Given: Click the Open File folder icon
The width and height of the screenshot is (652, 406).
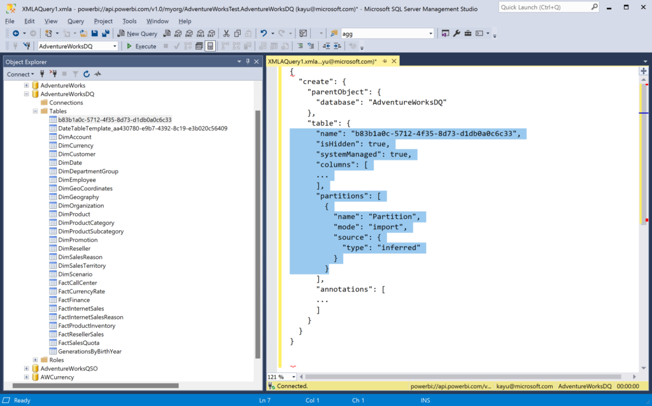Looking at the screenshot, I should [83, 34].
